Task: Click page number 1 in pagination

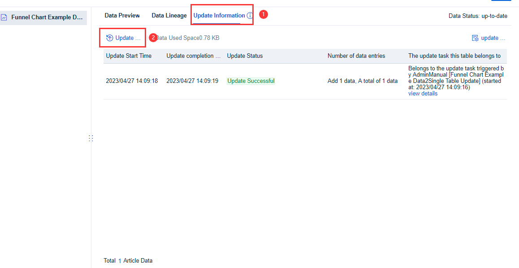Action: 119,260
